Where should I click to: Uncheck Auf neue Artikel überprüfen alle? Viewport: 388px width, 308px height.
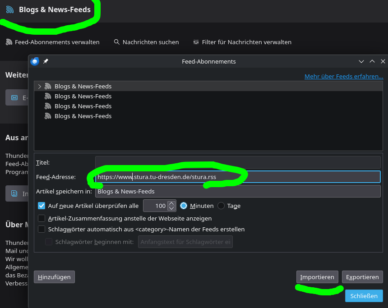tap(42, 206)
